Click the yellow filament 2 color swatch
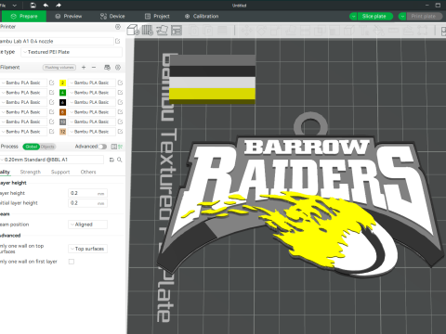 coord(62,83)
